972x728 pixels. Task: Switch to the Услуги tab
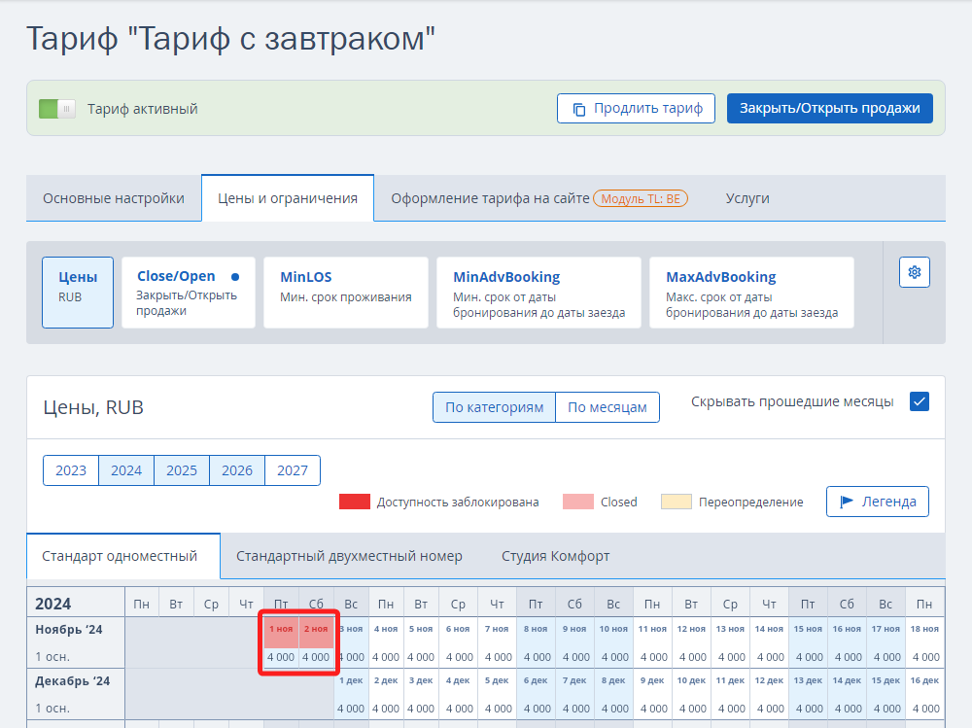746,198
